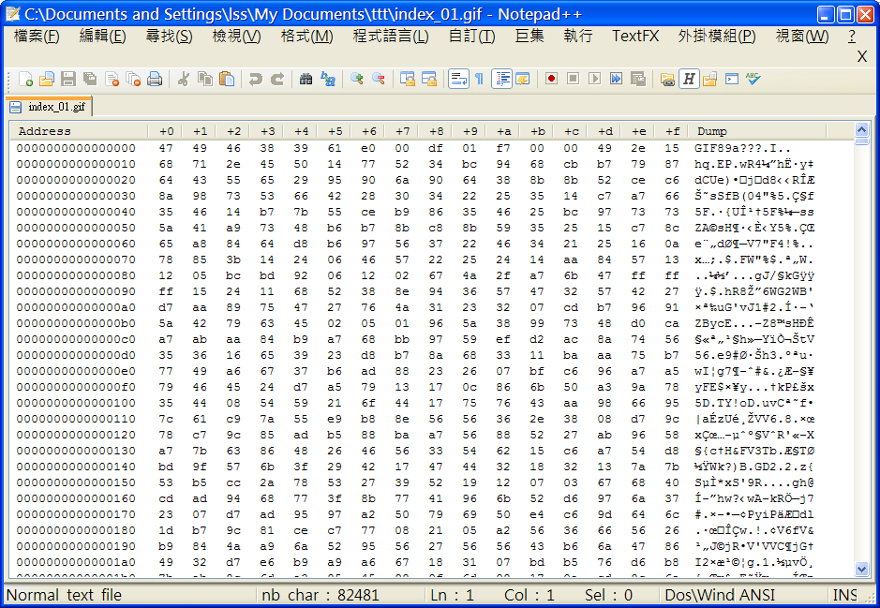Open the 自訂(T) settings menu
The image size is (880, 608).
472,36
